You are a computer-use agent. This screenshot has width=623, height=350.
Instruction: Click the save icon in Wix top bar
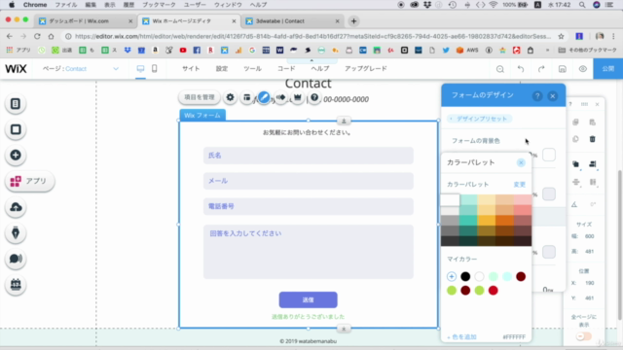[563, 69]
